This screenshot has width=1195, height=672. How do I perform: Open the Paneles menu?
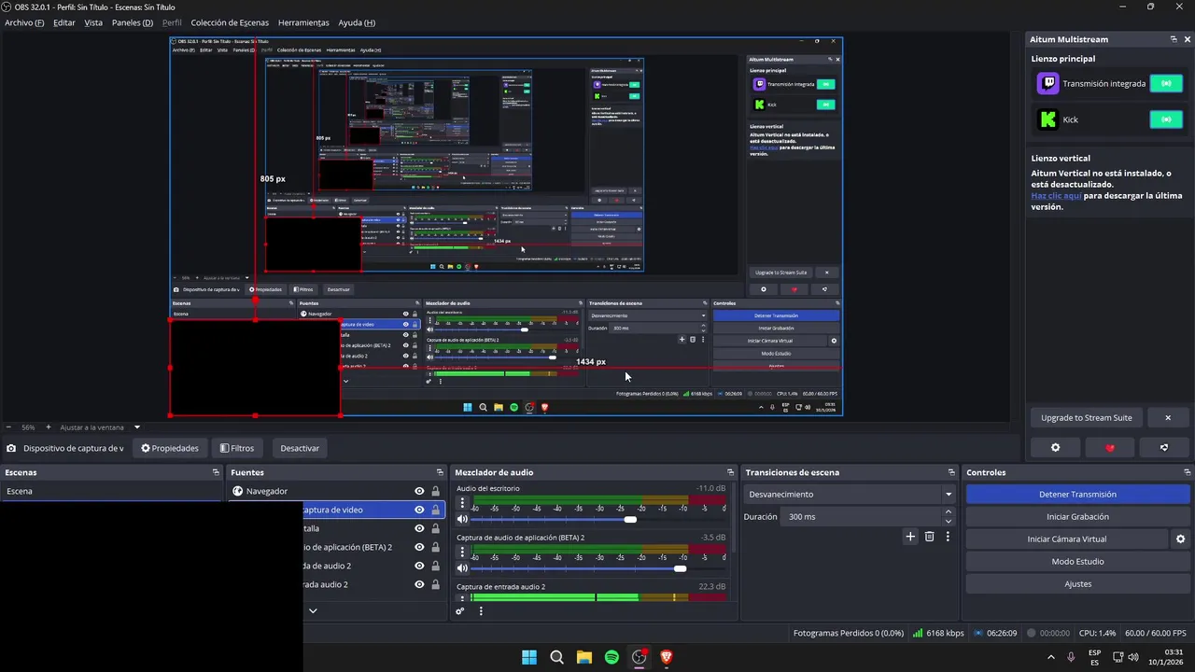[x=133, y=22]
